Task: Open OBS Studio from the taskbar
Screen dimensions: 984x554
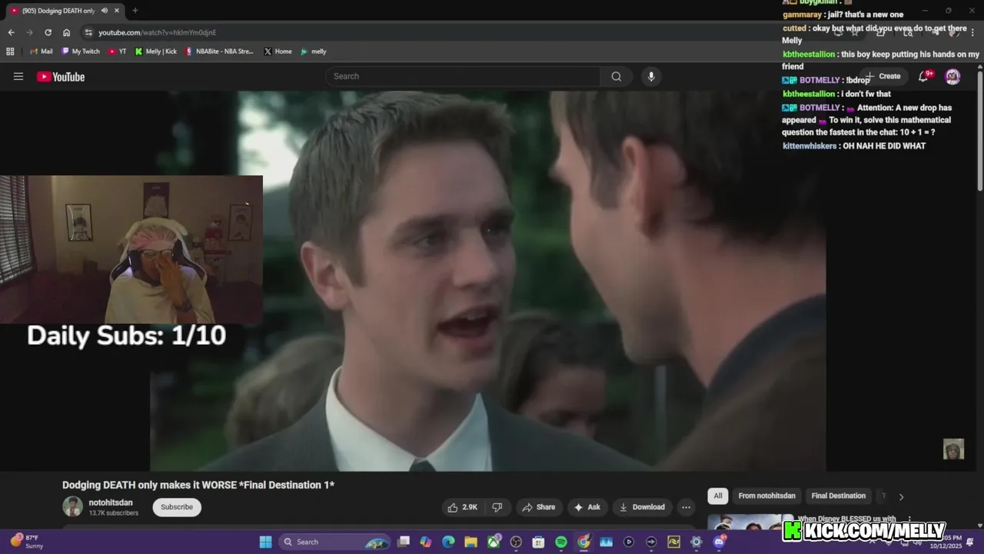Action: 516,542
